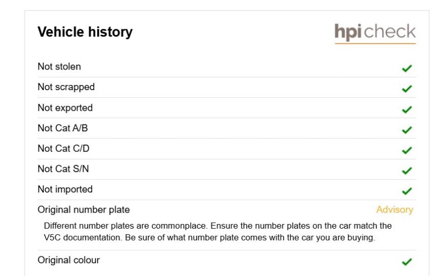Select the Not Cat A/B label
Viewport: 437px width, 276px height.
pyautogui.click(x=63, y=128)
